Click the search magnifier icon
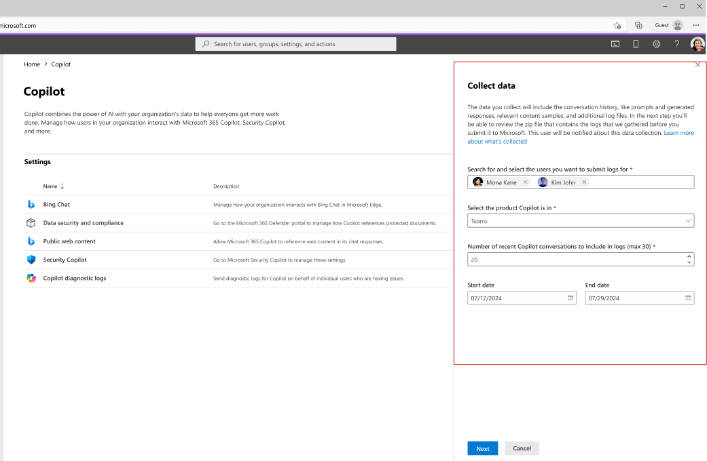The width and height of the screenshot is (707, 461). click(206, 43)
